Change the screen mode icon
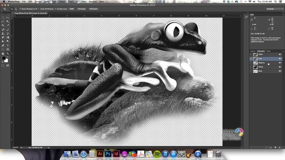Viewport: 285px width, 160px height. [8, 65]
